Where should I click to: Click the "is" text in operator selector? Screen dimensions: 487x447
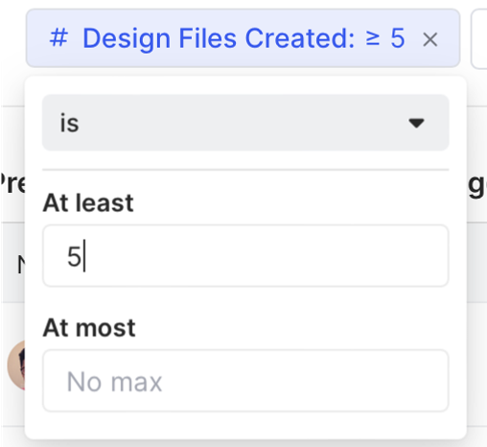tap(69, 123)
